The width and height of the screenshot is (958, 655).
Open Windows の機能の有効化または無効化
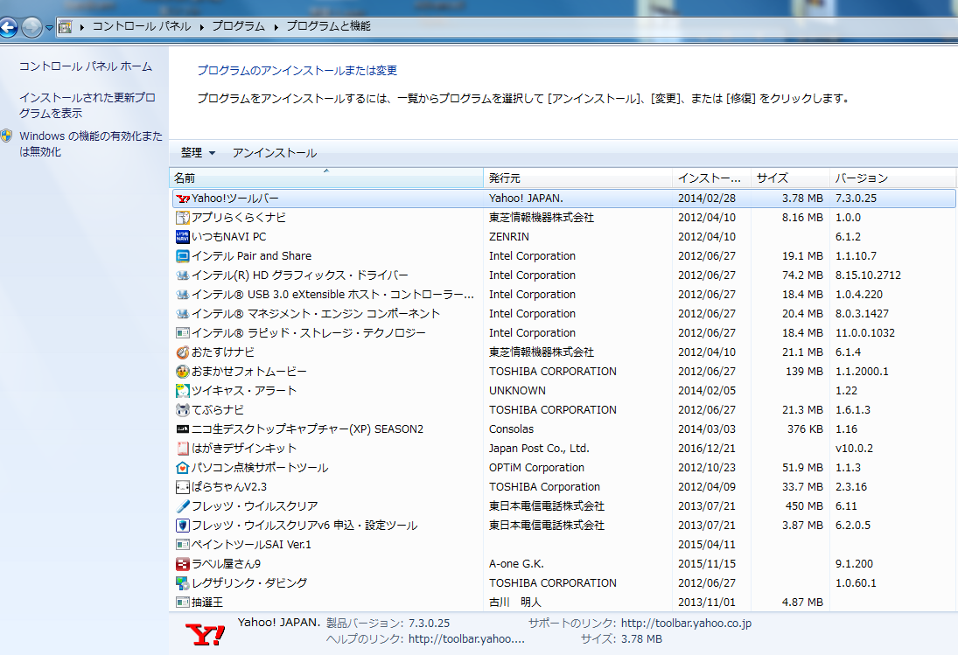90,143
